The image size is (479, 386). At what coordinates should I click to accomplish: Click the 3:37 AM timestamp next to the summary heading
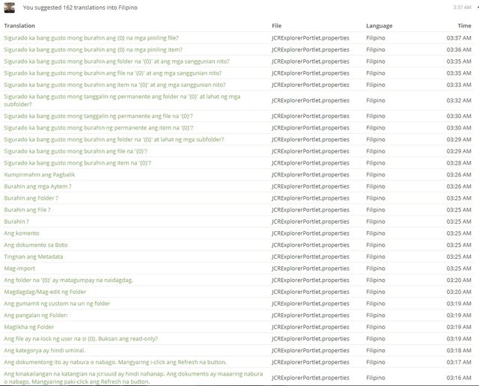(463, 7)
